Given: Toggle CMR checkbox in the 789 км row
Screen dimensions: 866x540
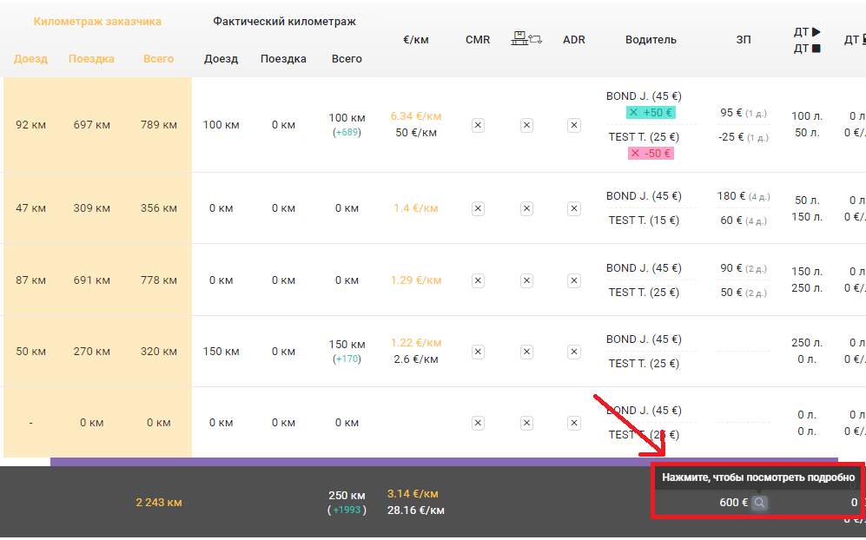Looking at the screenshot, I should tap(479, 125).
